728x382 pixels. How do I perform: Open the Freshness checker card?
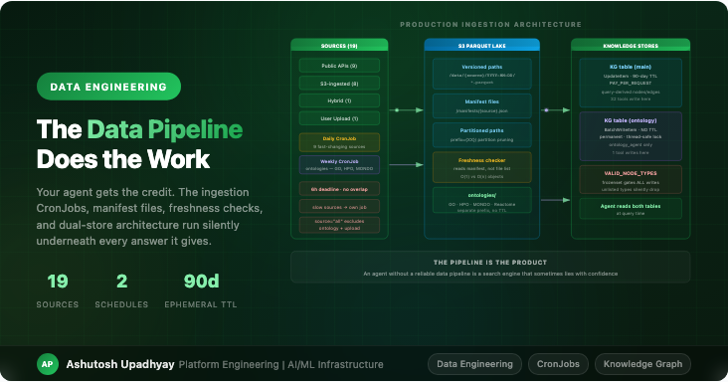pos(482,167)
